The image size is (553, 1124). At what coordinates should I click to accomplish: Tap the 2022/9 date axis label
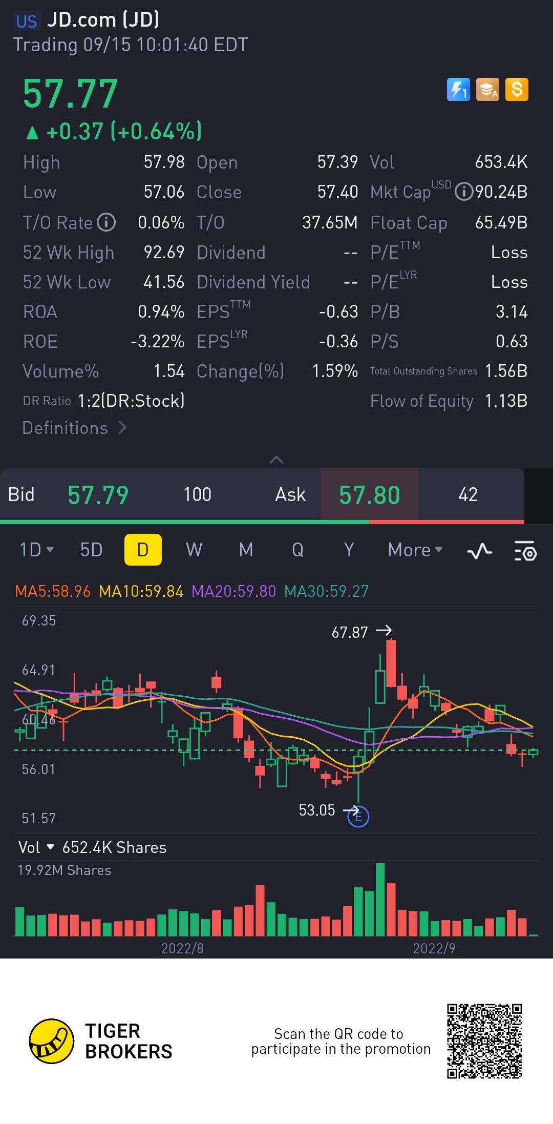434,948
